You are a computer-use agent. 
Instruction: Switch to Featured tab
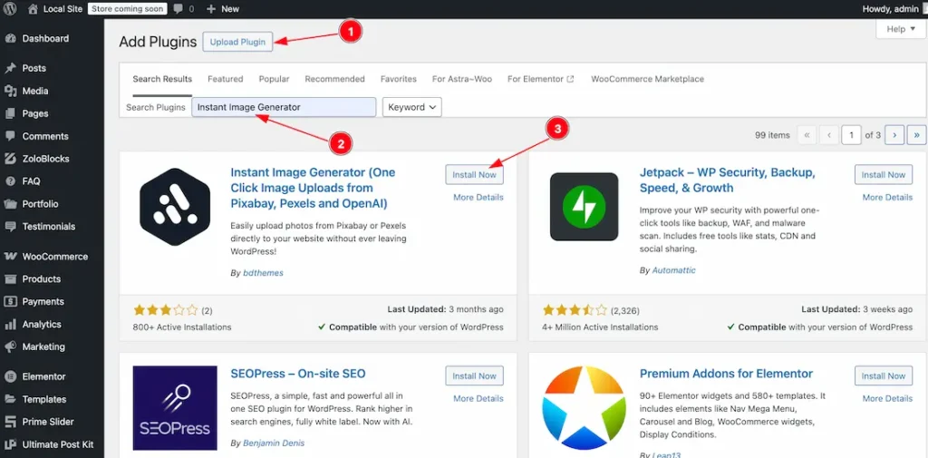point(226,79)
